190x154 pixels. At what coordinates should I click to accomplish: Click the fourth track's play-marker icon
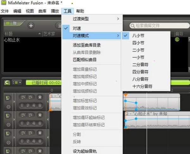tap(8, 151)
